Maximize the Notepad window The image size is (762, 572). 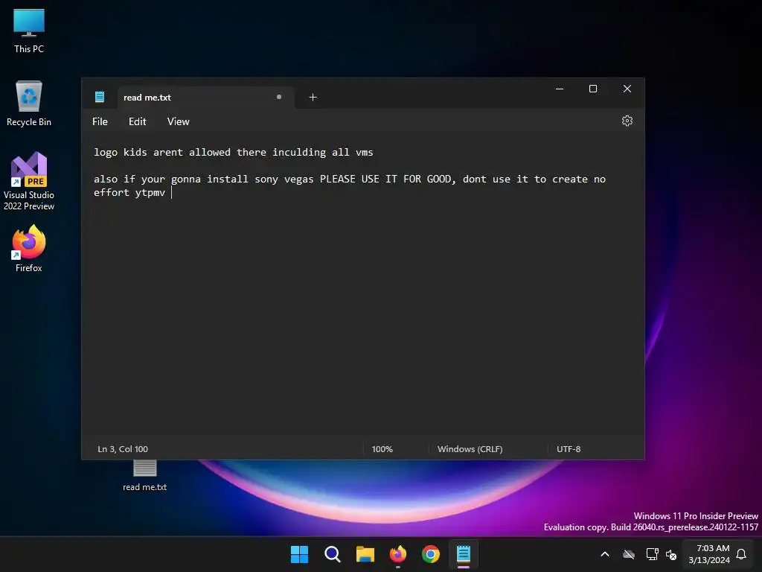(593, 89)
